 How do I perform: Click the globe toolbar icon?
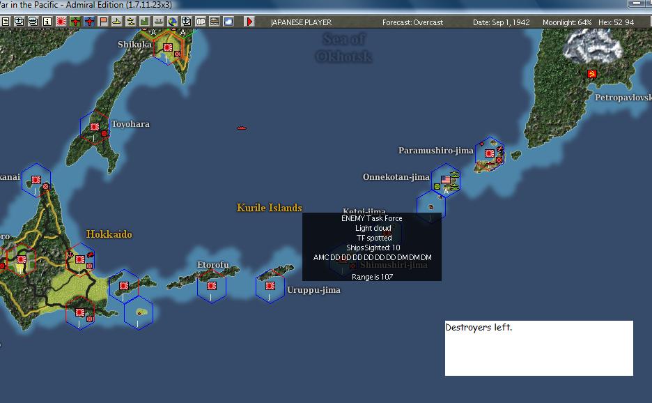[173, 22]
